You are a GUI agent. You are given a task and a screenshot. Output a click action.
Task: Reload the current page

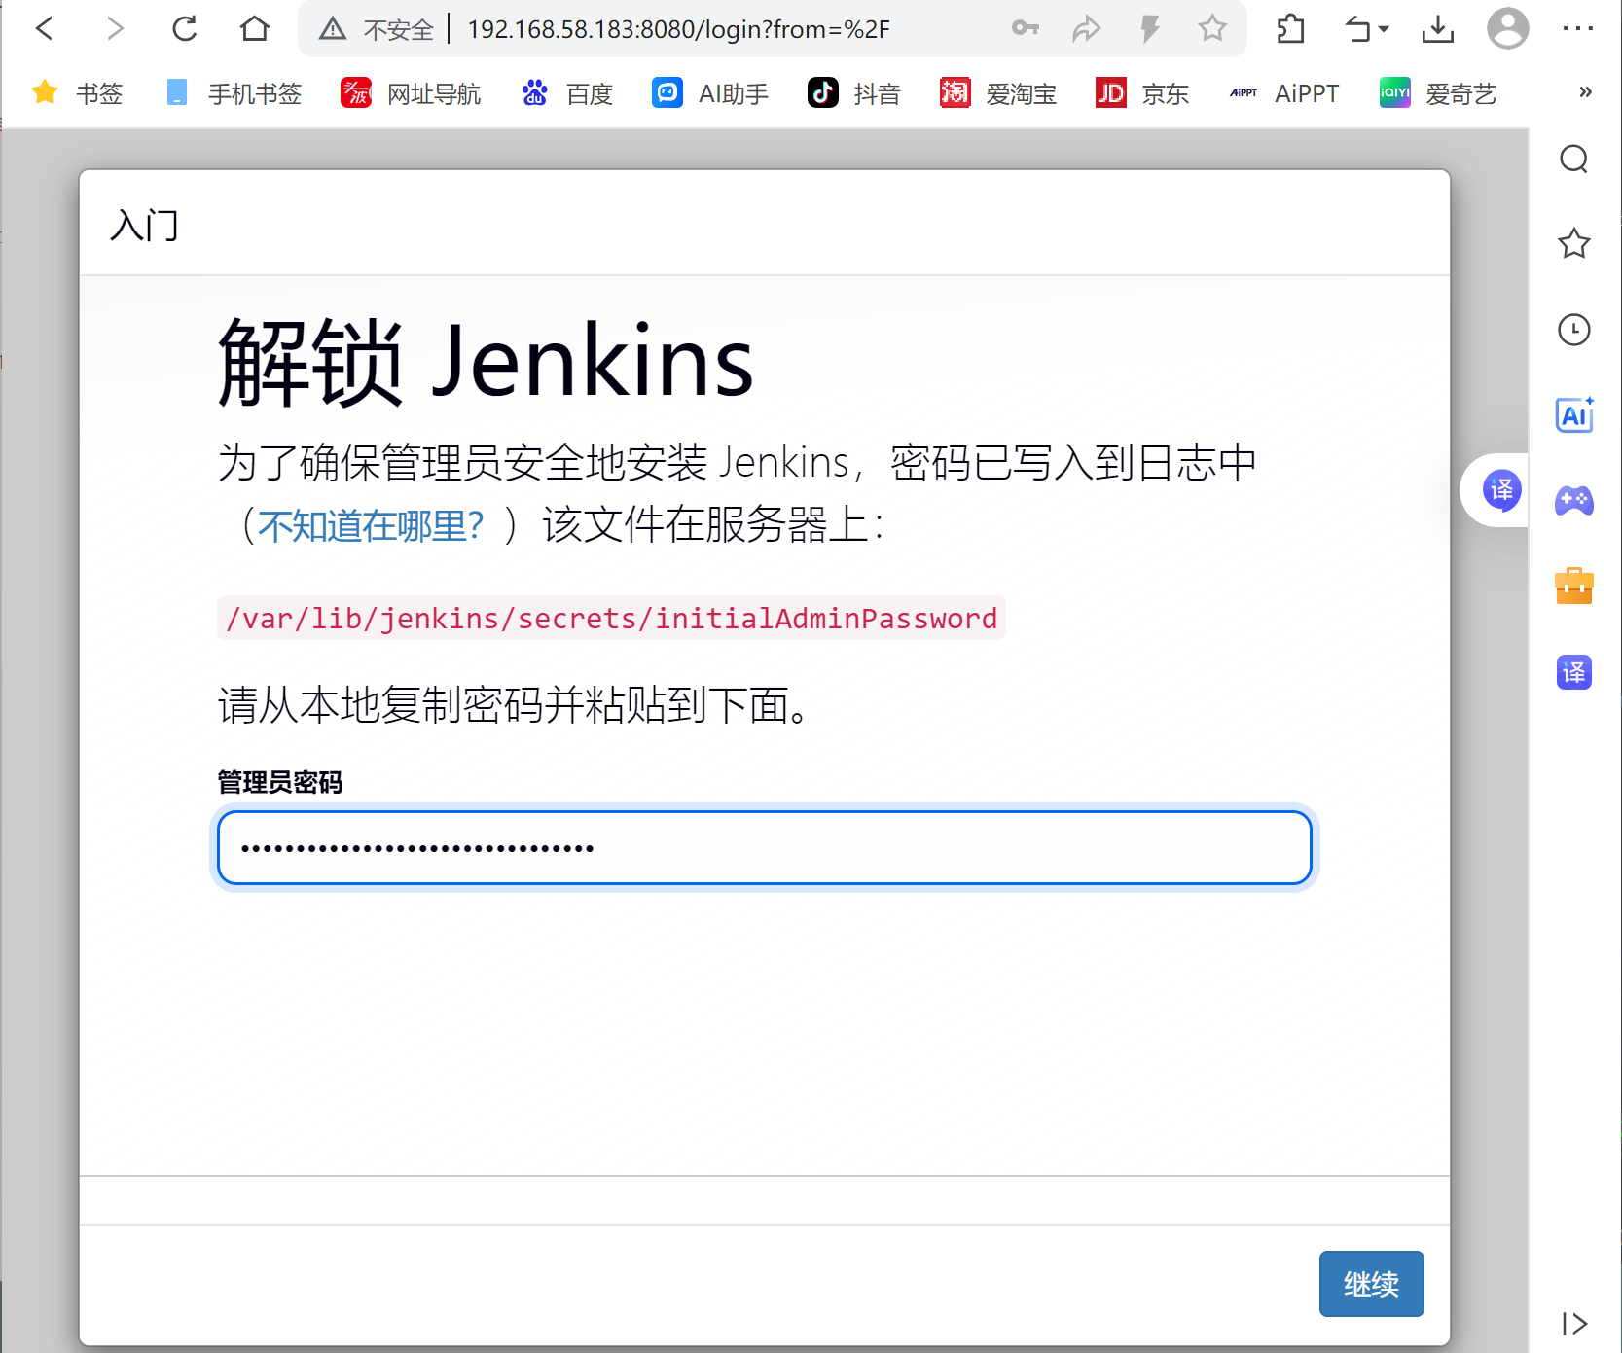coord(185,29)
